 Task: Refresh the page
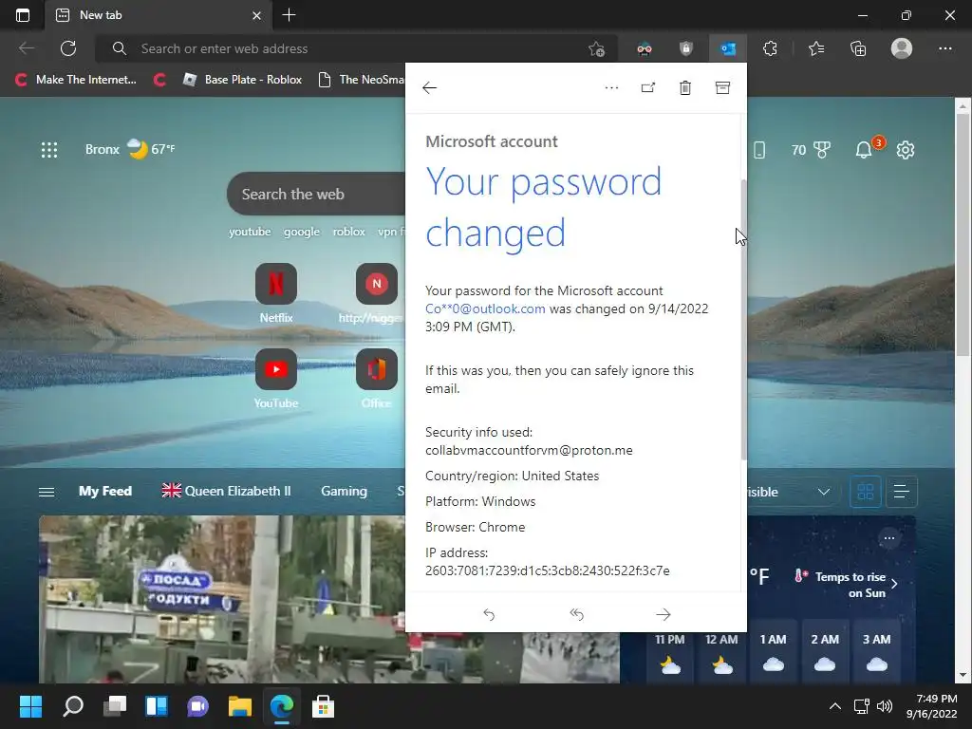coord(68,48)
